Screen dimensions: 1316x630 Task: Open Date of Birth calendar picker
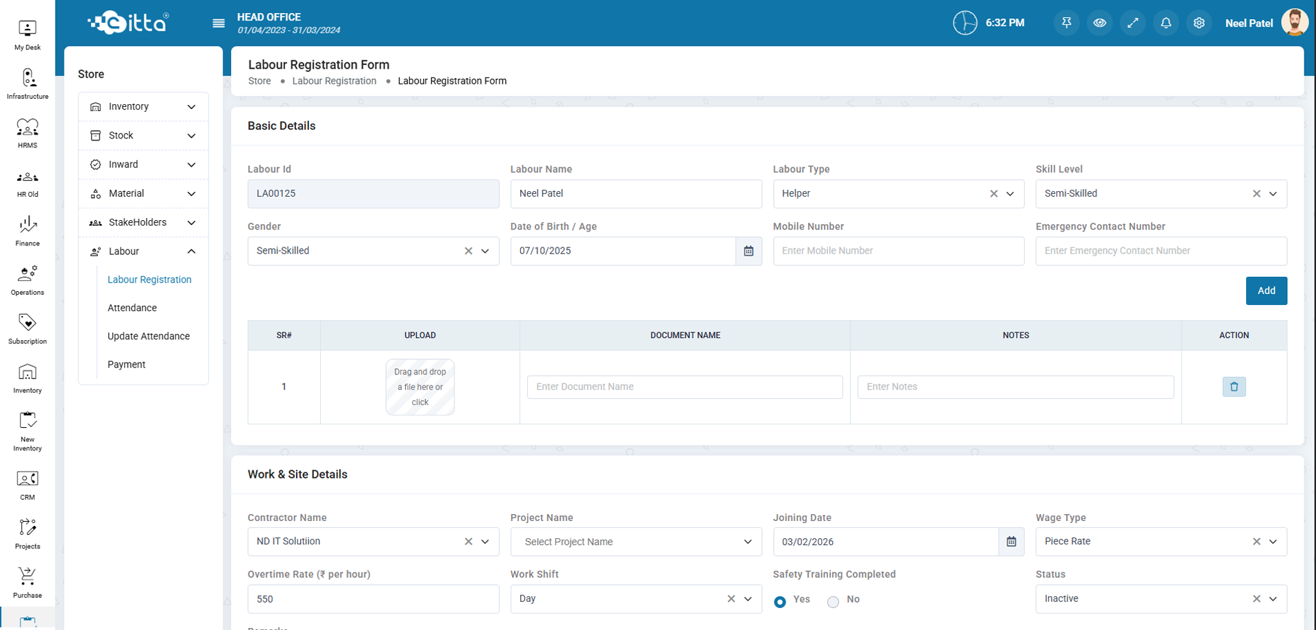(x=748, y=252)
